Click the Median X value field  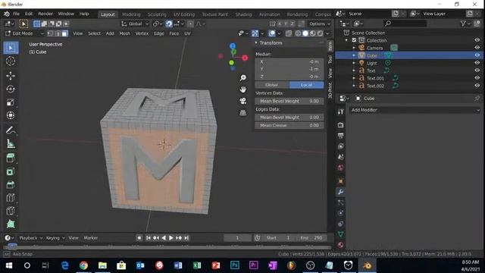click(x=289, y=61)
